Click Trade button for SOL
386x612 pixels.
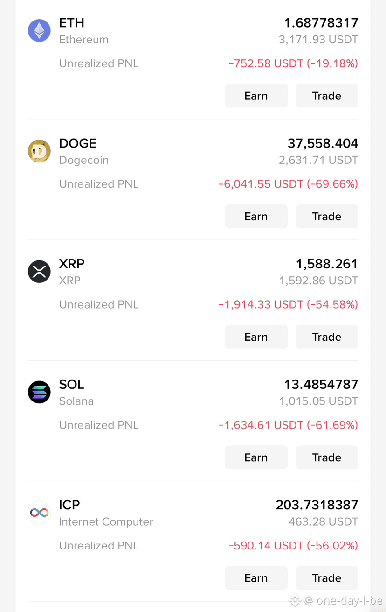click(x=327, y=457)
